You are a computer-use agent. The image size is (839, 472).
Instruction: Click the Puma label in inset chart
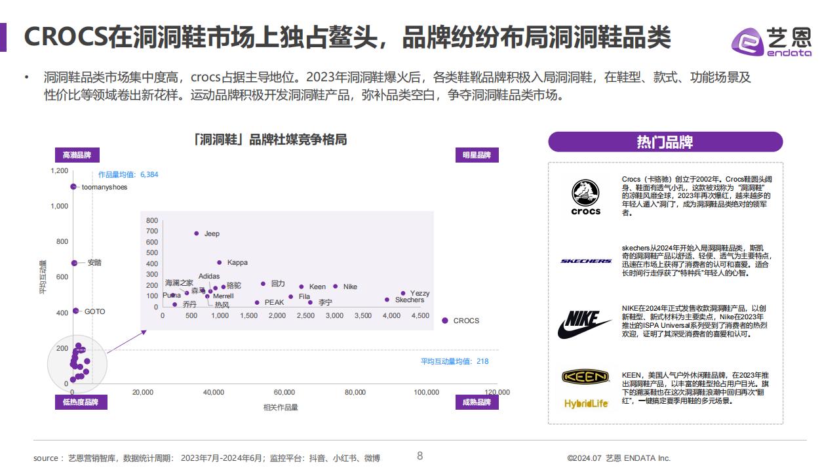pyautogui.click(x=172, y=296)
